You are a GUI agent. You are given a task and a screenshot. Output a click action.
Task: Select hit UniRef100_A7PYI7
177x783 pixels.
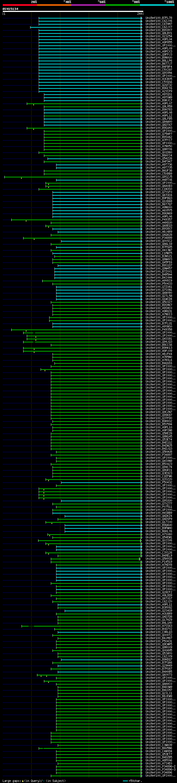point(159,140)
